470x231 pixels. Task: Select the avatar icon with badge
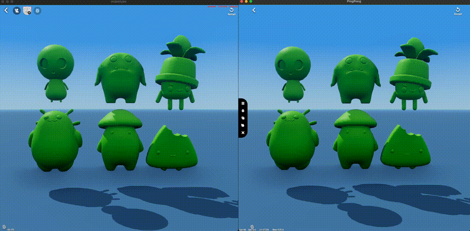(27, 10)
